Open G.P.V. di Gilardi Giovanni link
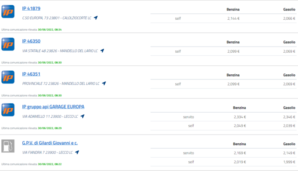298x171 pixels. pyautogui.click(x=50, y=143)
